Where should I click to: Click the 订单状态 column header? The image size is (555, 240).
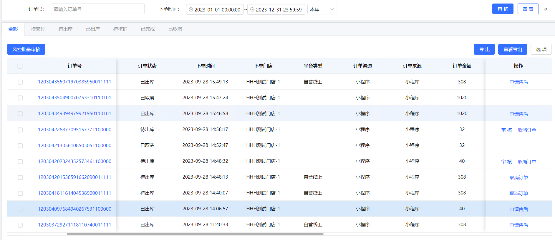(148, 66)
